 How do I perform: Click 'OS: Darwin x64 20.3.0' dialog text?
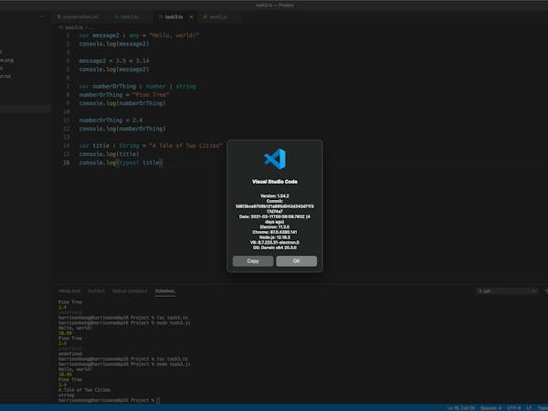(275, 248)
